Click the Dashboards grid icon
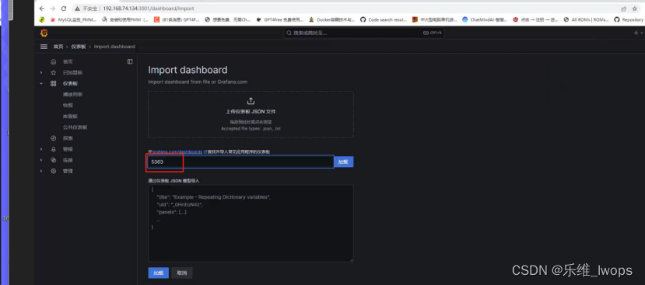 coord(53,83)
